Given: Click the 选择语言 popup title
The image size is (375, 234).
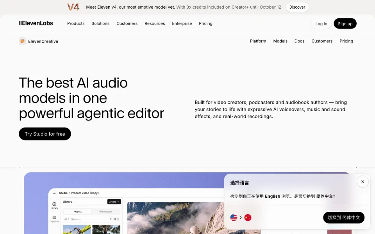Looking at the screenshot, I should (239, 183).
